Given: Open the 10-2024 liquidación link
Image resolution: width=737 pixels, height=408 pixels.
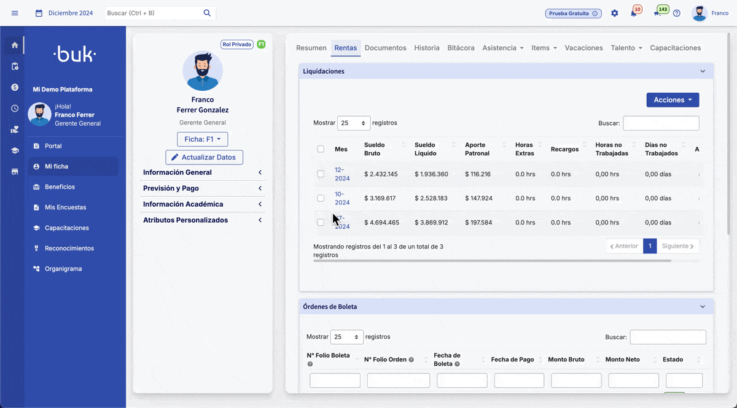Looking at the screenshot, I should [342, 198].
